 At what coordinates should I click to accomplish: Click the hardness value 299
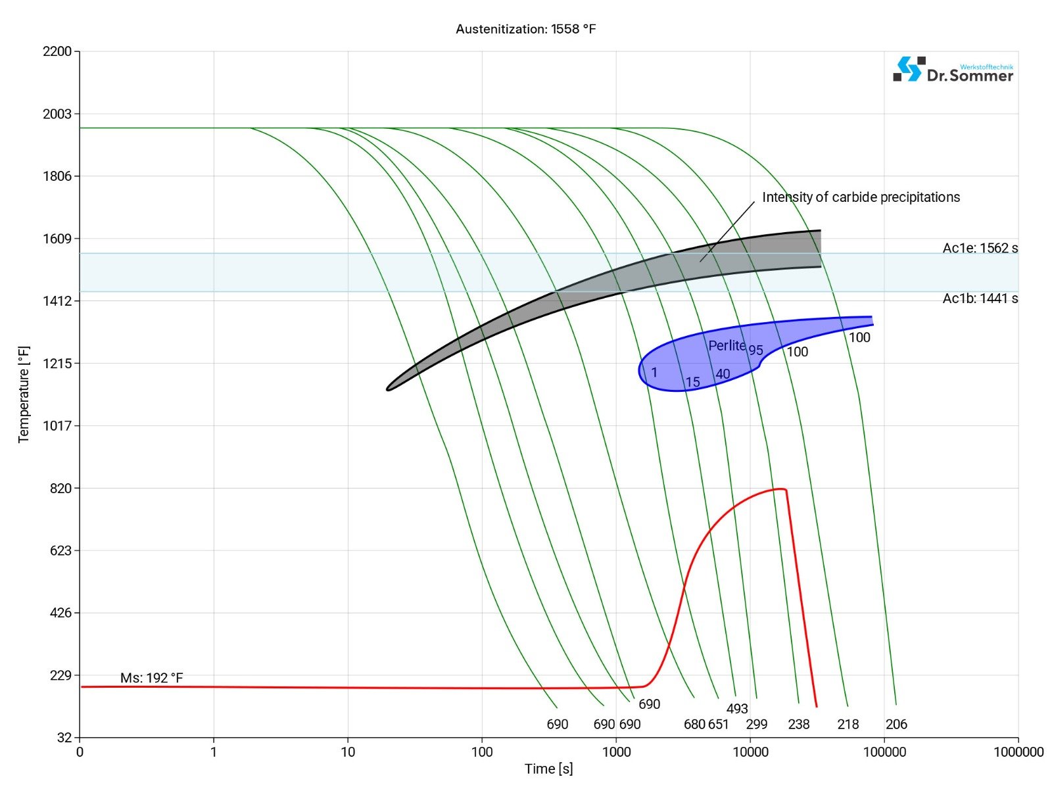coord(757,725)
